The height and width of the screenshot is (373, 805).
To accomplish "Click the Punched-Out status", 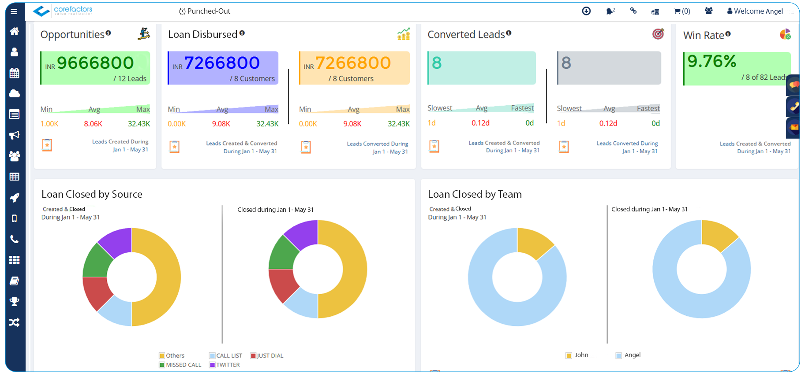I will [205, 11].
